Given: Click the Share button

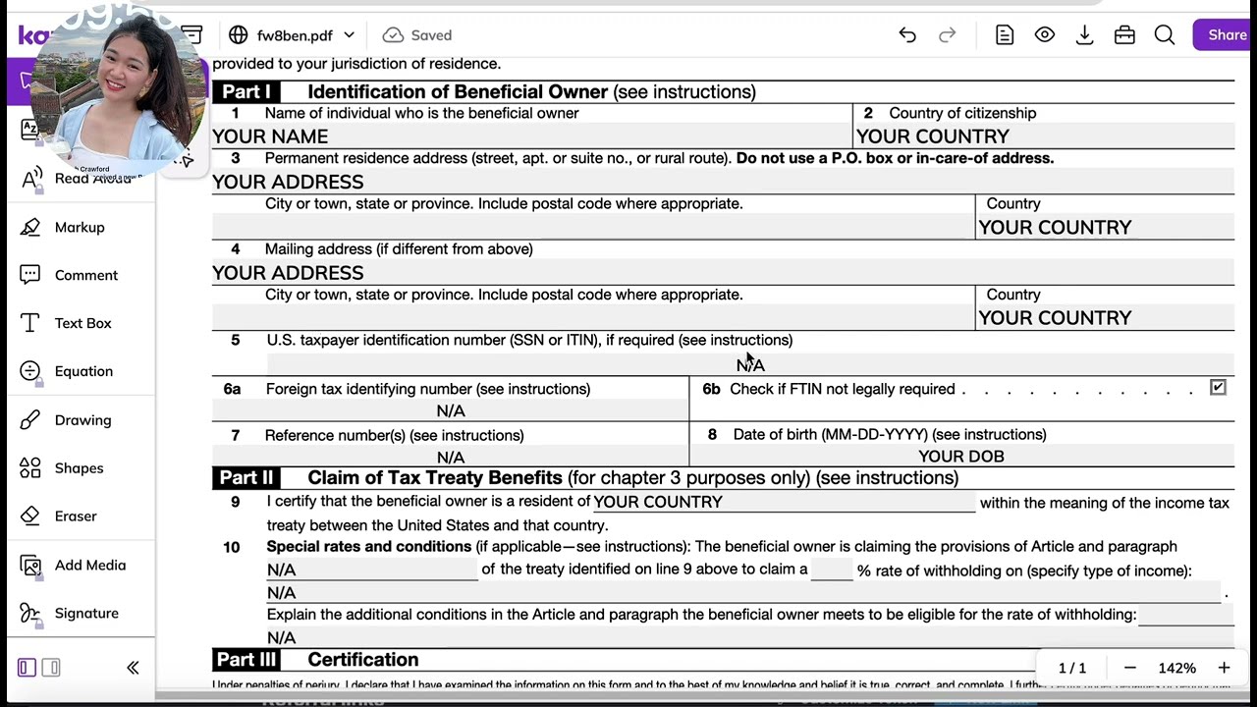Looking at the screenshot, I should 1226,35.
